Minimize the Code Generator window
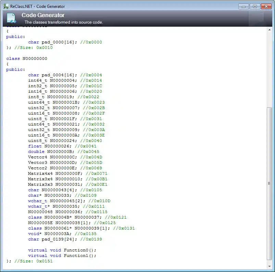The width and height of the screenshot is (275, 272). 243,6
